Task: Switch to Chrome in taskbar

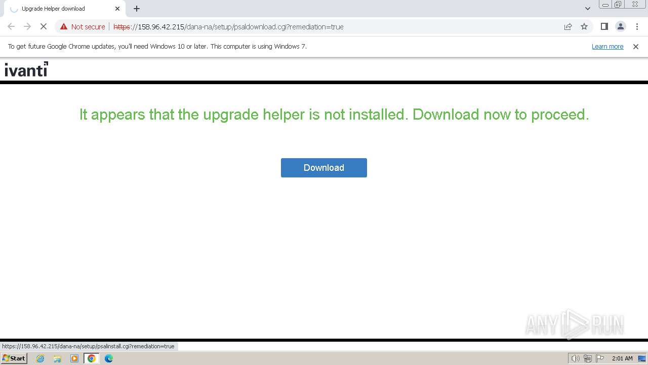Action: click(x=91, y=358)
